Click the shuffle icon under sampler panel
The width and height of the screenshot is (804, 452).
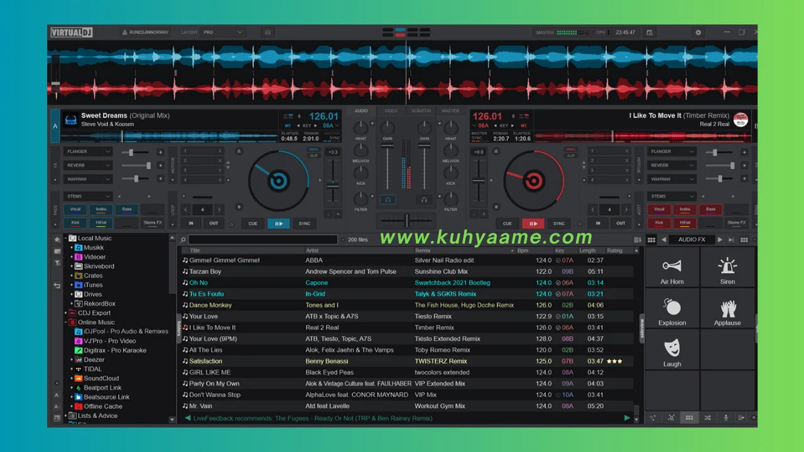pos(707,417)
